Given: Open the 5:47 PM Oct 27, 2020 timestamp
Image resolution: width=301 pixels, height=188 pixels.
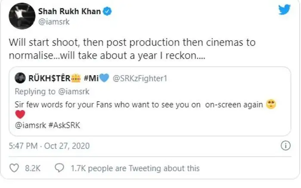Looking at the screenshot, I should click(49, 146).
